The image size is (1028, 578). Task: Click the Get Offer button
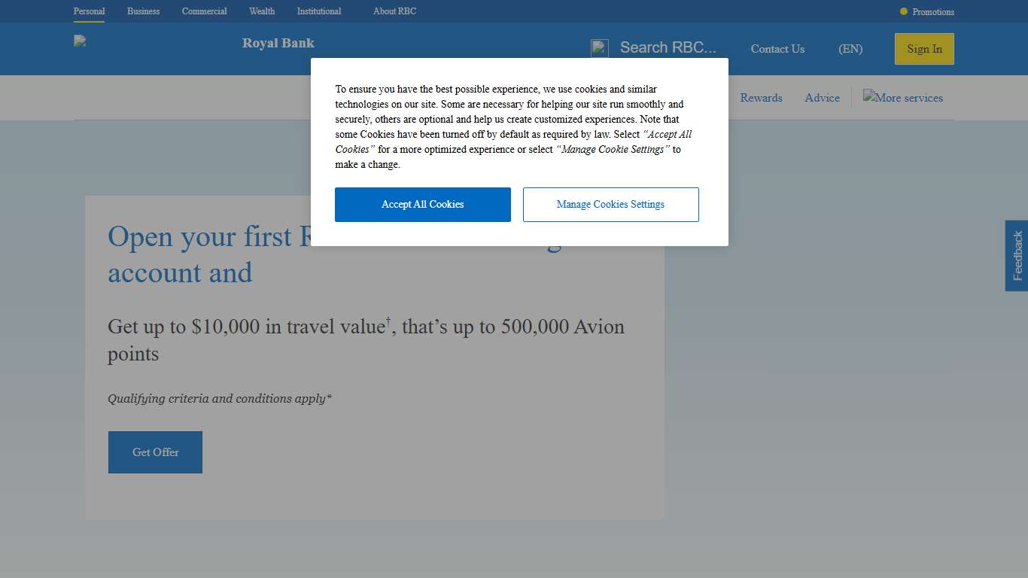155,452
